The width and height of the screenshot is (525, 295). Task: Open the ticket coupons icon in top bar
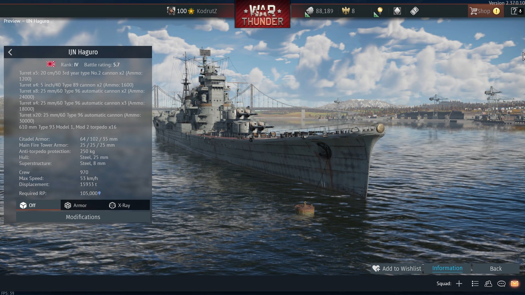point(414,11)
